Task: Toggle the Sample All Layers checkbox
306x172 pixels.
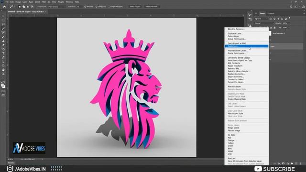Action: pos(109,7)
